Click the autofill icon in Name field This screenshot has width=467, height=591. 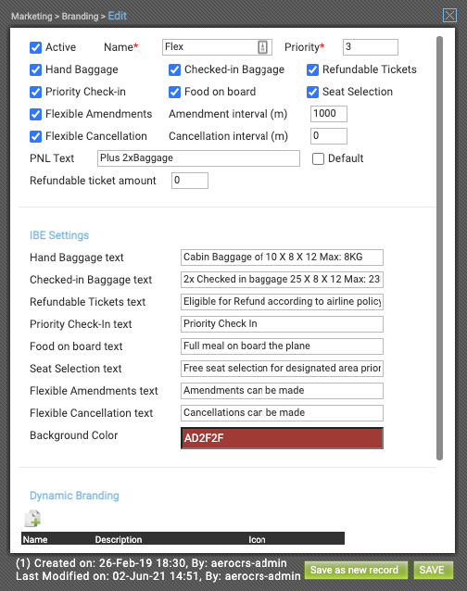click(263, 47)
